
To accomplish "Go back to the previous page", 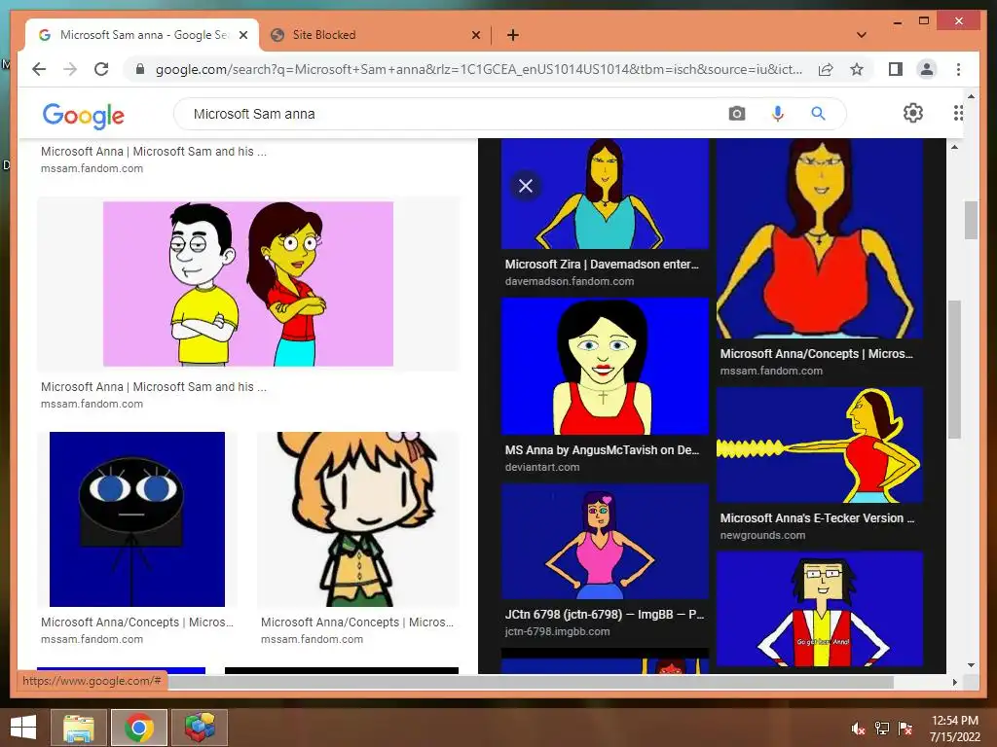I will [39, 69].
